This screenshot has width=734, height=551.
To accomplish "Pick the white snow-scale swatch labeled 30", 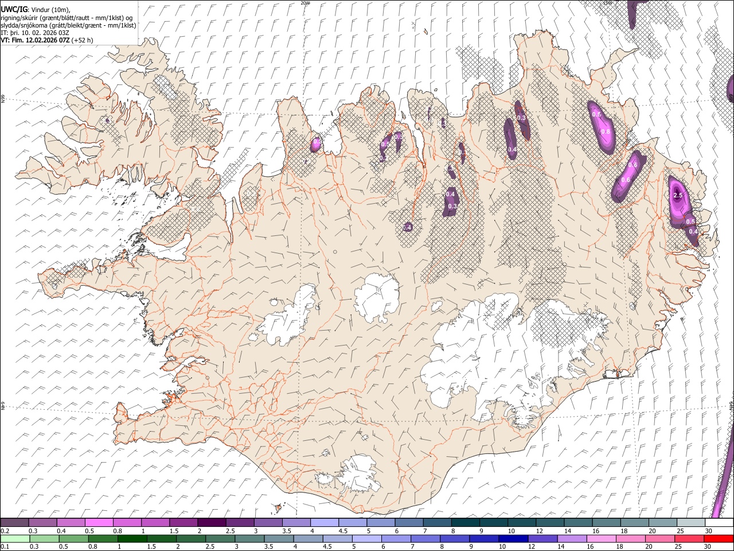I will point(720,522).
